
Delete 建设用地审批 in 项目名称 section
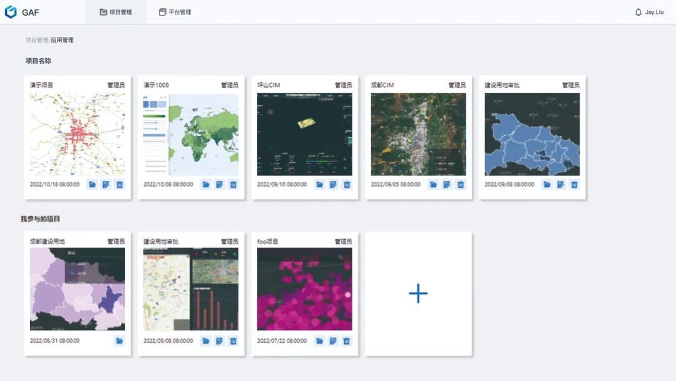click(x=574, y=185)
